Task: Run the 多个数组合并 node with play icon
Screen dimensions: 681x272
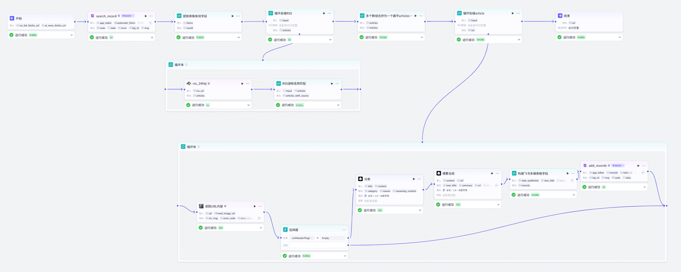Action: 416,16
